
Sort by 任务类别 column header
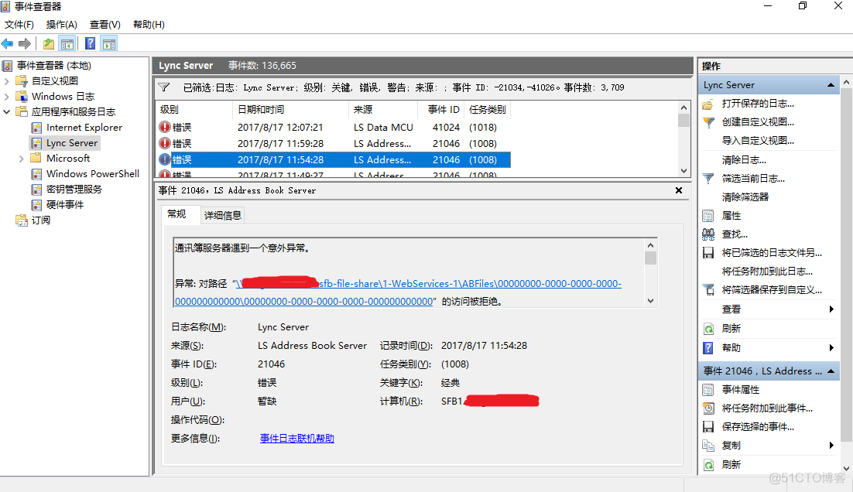point(488,110)
